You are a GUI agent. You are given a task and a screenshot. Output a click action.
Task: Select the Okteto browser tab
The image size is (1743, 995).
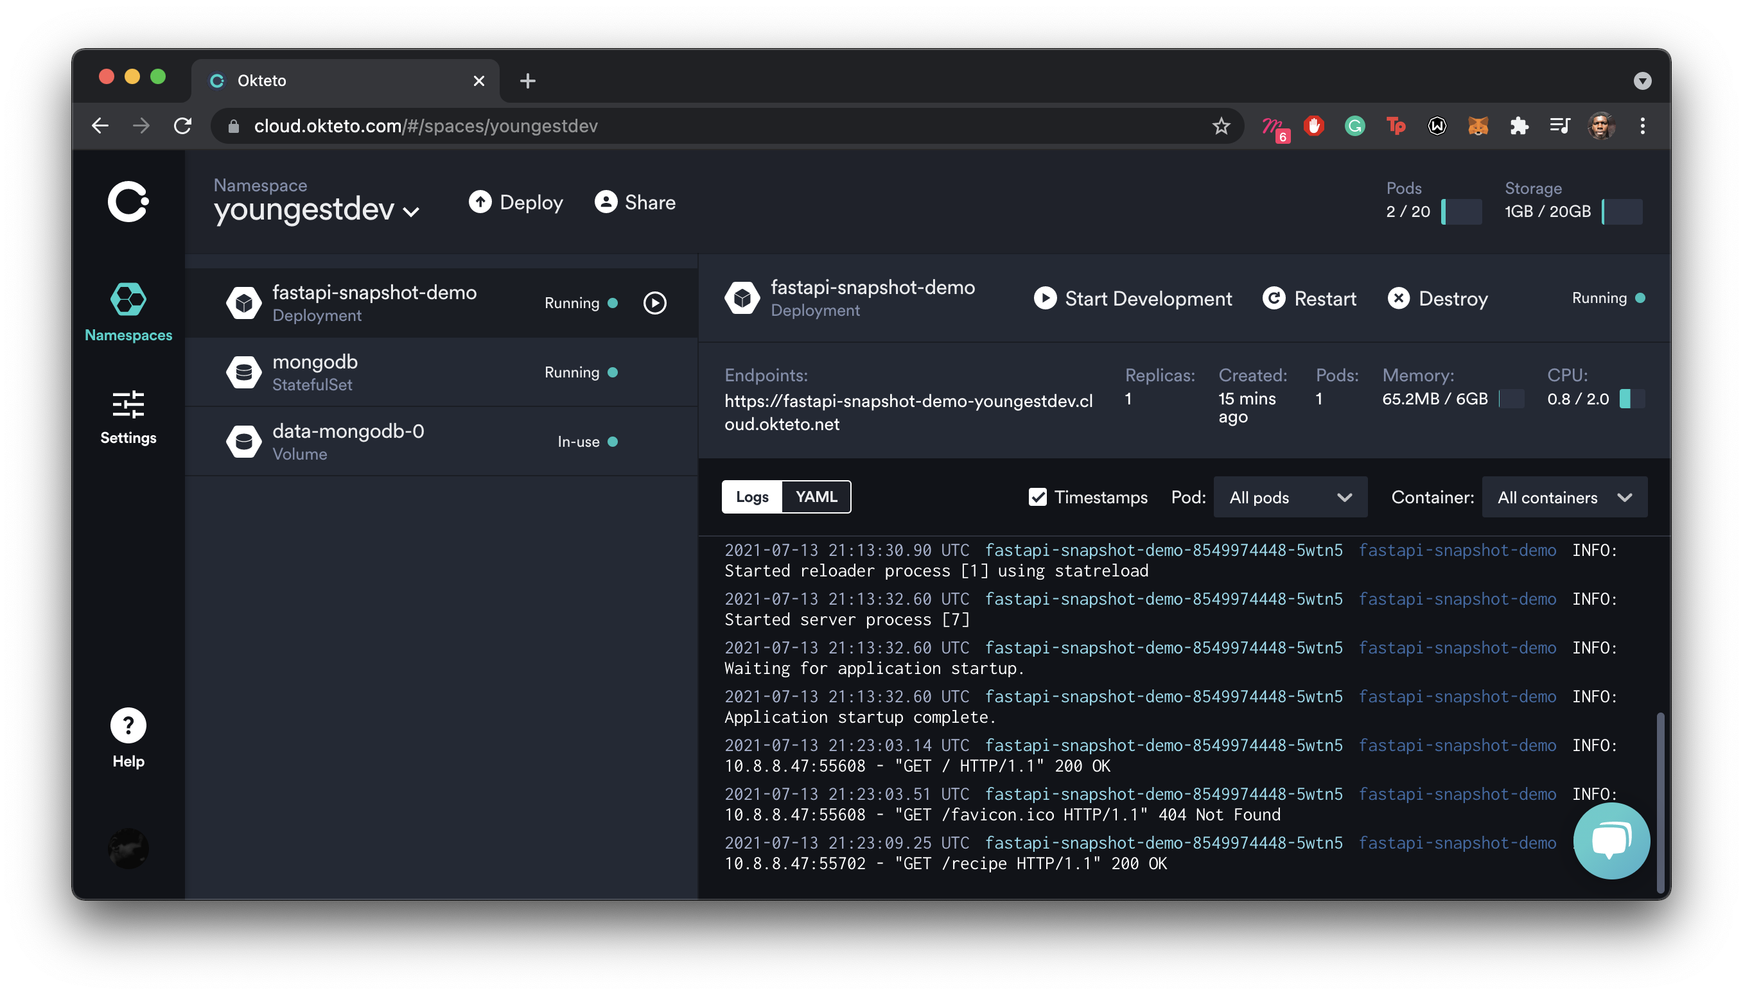[x=345, y=81]
